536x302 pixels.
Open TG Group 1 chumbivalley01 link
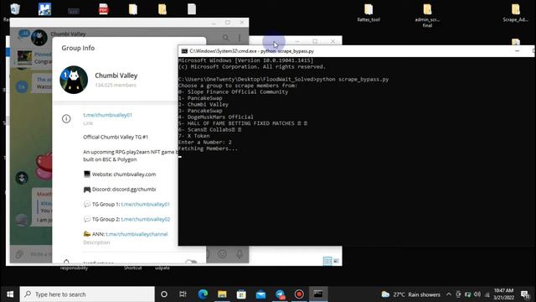[145, 204]
